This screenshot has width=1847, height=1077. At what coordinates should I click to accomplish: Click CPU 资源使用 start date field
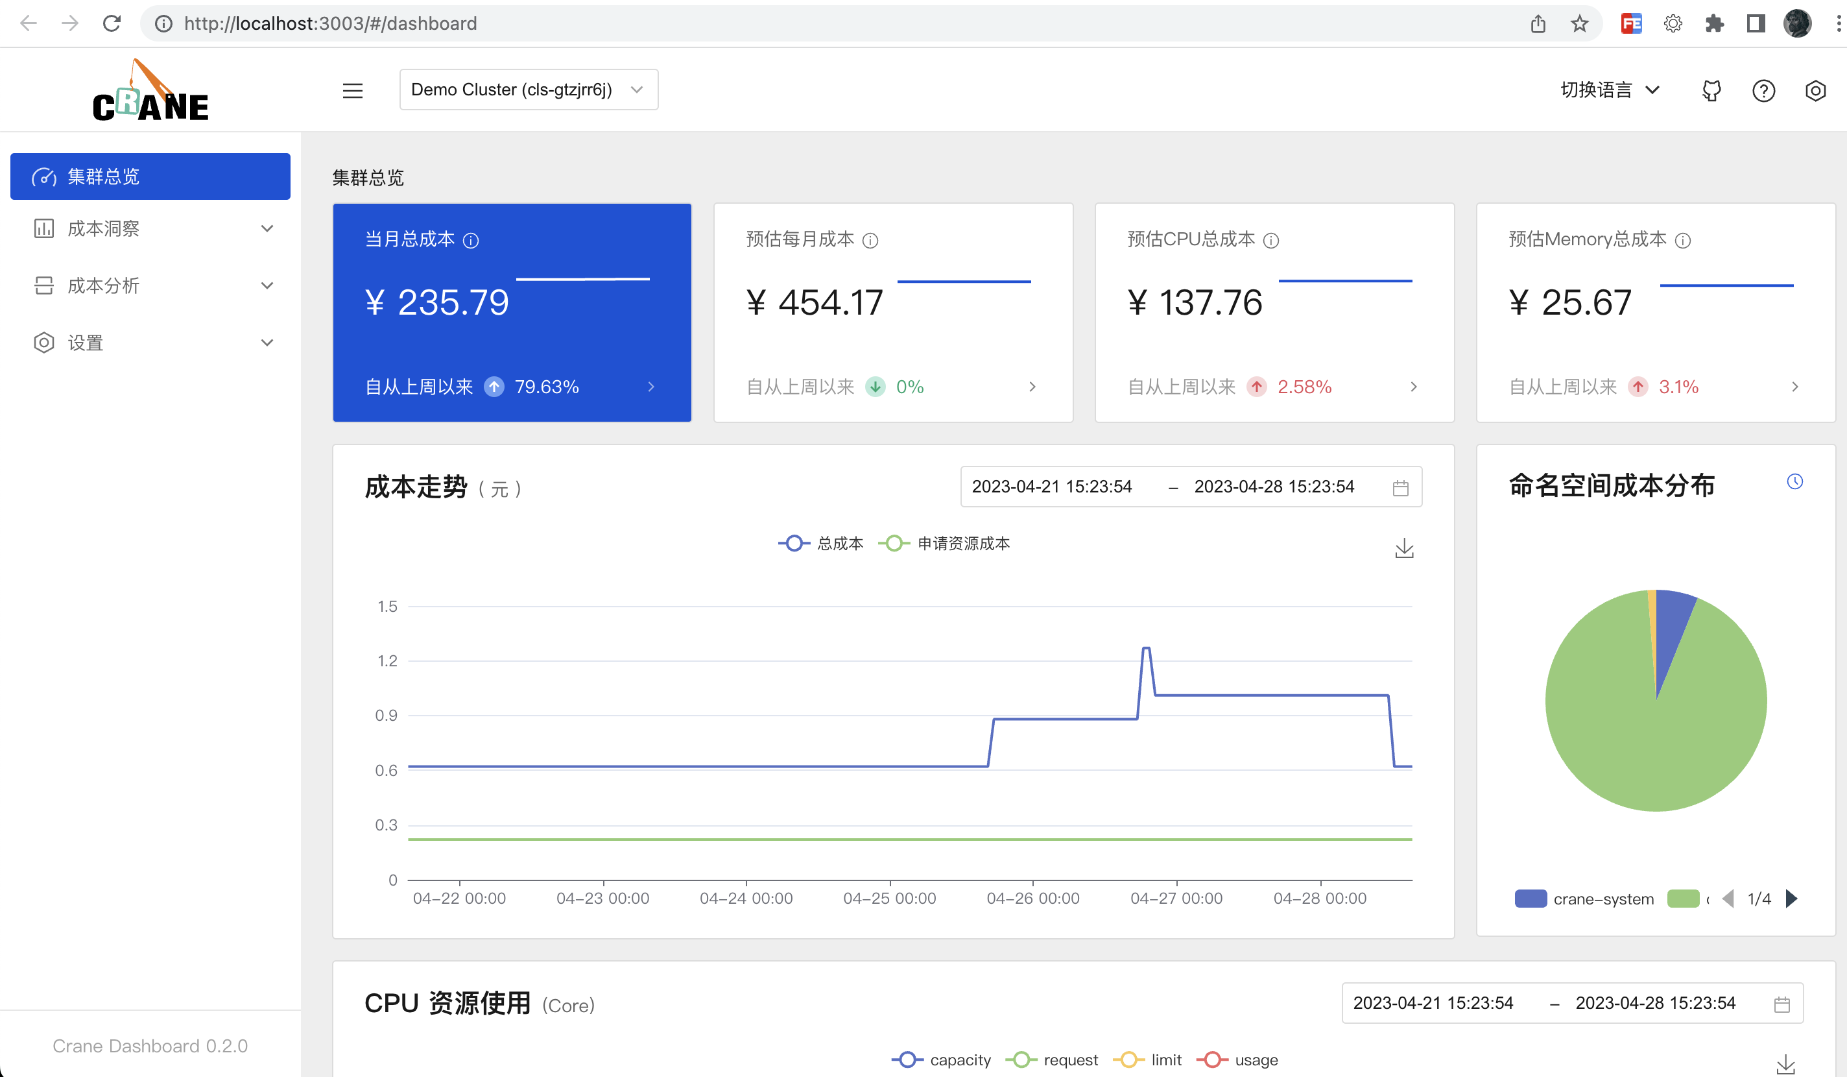coord(1433,1003)
